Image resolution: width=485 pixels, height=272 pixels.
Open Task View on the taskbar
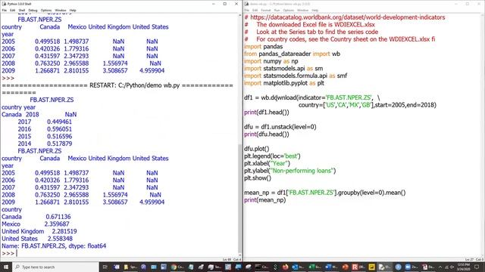(105, 267)
